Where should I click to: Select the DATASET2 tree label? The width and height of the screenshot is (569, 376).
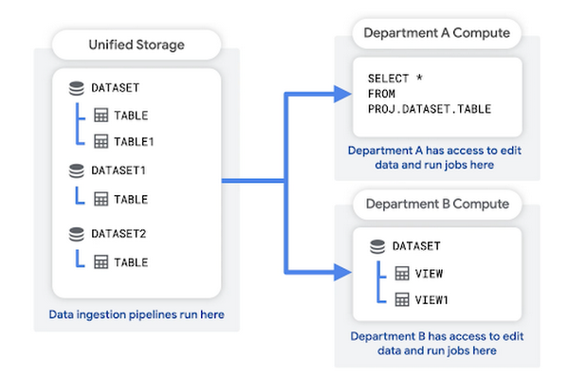119,234
